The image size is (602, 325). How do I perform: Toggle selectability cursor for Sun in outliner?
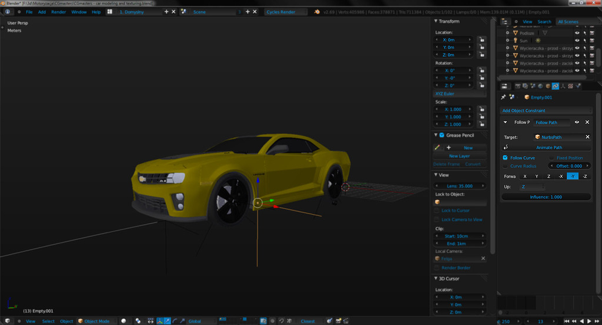click(x=585, y=40)
